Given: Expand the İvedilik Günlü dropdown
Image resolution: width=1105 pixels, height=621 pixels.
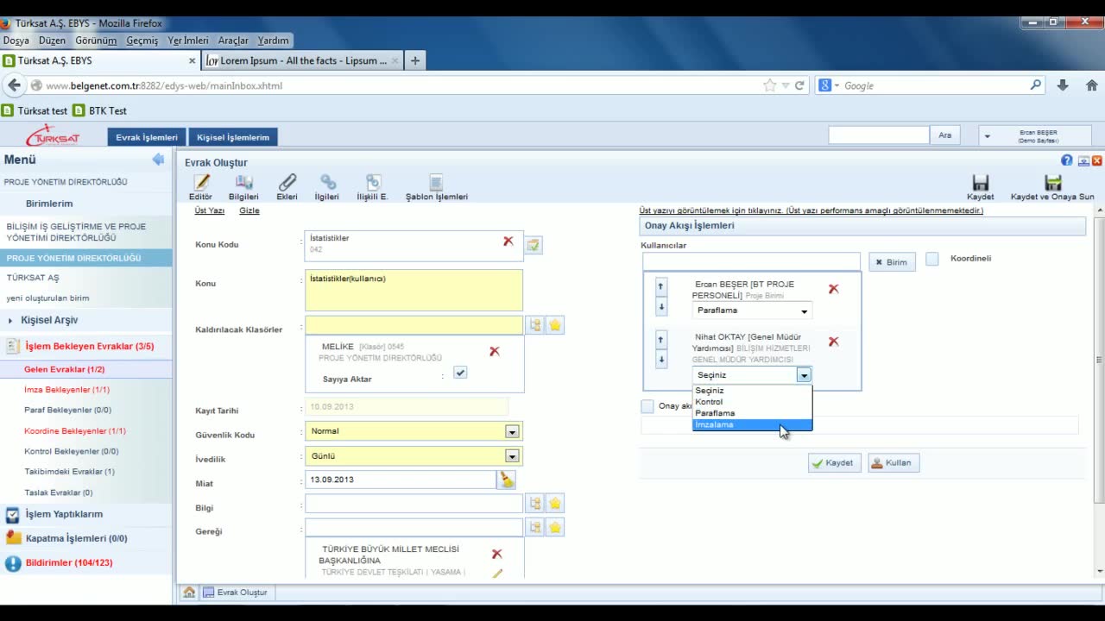Looking at the screenshot, I should (x=512, y=456).
